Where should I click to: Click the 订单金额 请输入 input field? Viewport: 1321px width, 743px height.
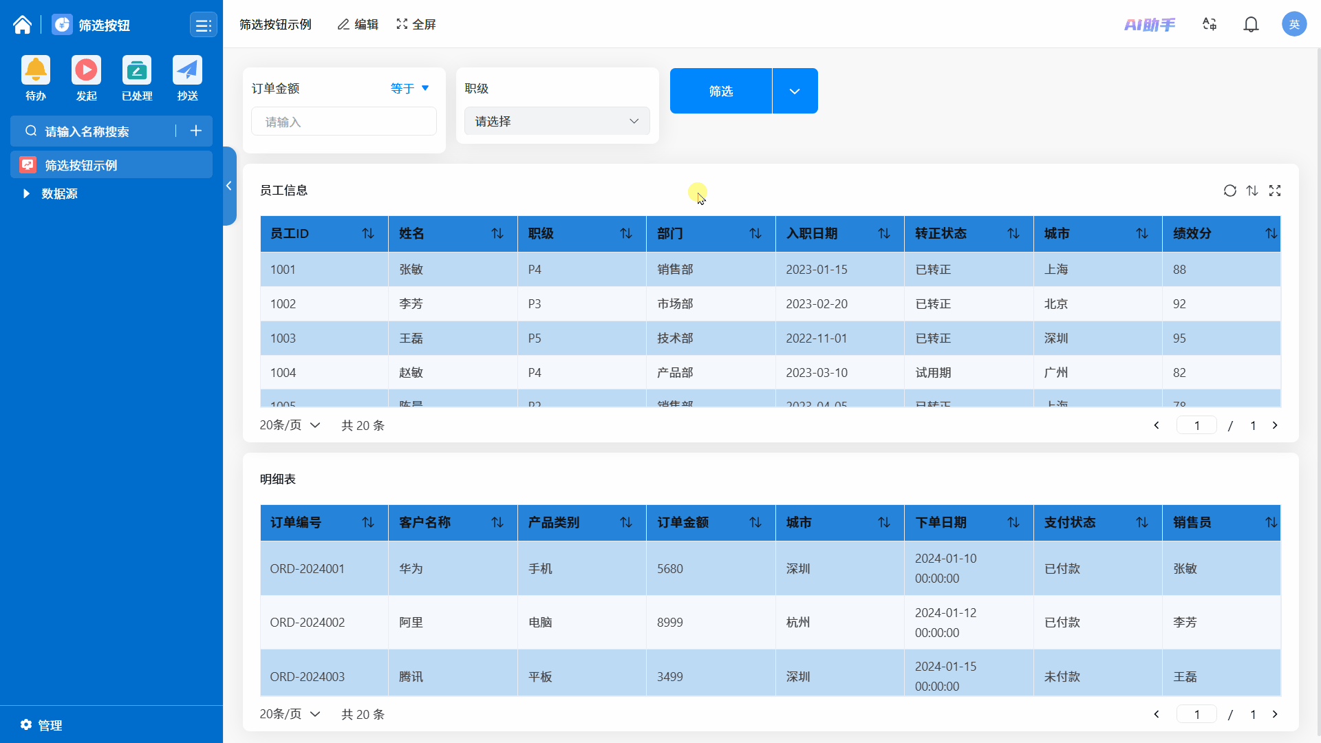(x=344, y=122)
